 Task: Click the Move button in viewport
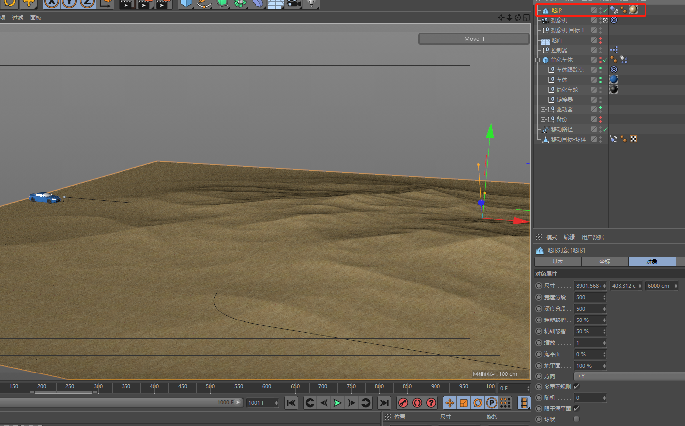[x=474, y=39]
